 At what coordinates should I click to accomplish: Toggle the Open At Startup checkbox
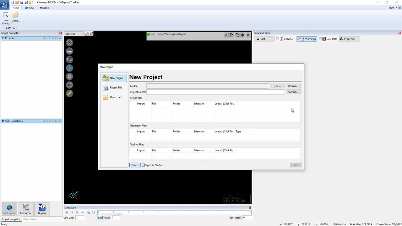click(144, 165)
